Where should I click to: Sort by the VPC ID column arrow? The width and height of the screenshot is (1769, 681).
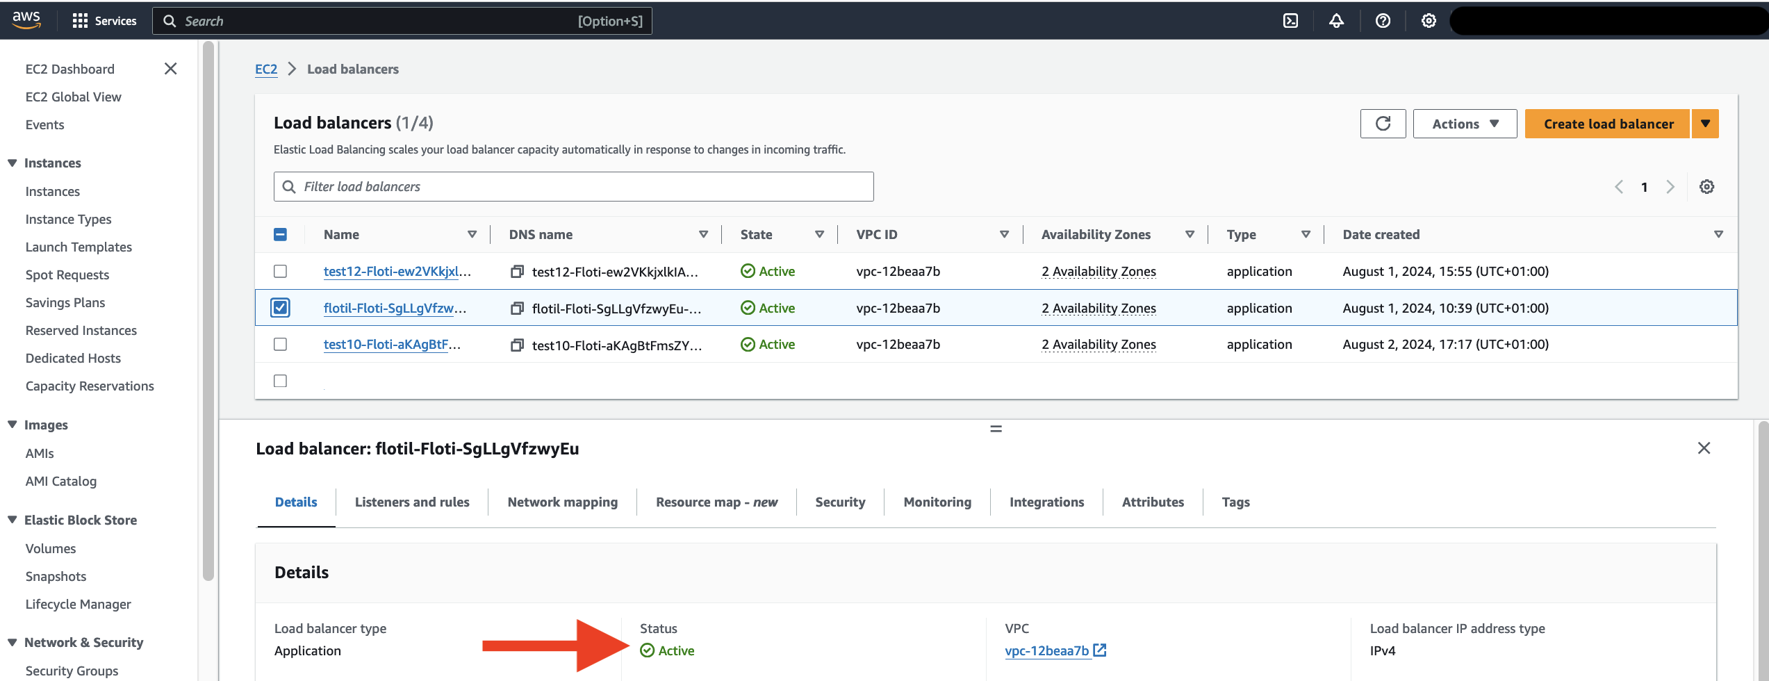1004,234
